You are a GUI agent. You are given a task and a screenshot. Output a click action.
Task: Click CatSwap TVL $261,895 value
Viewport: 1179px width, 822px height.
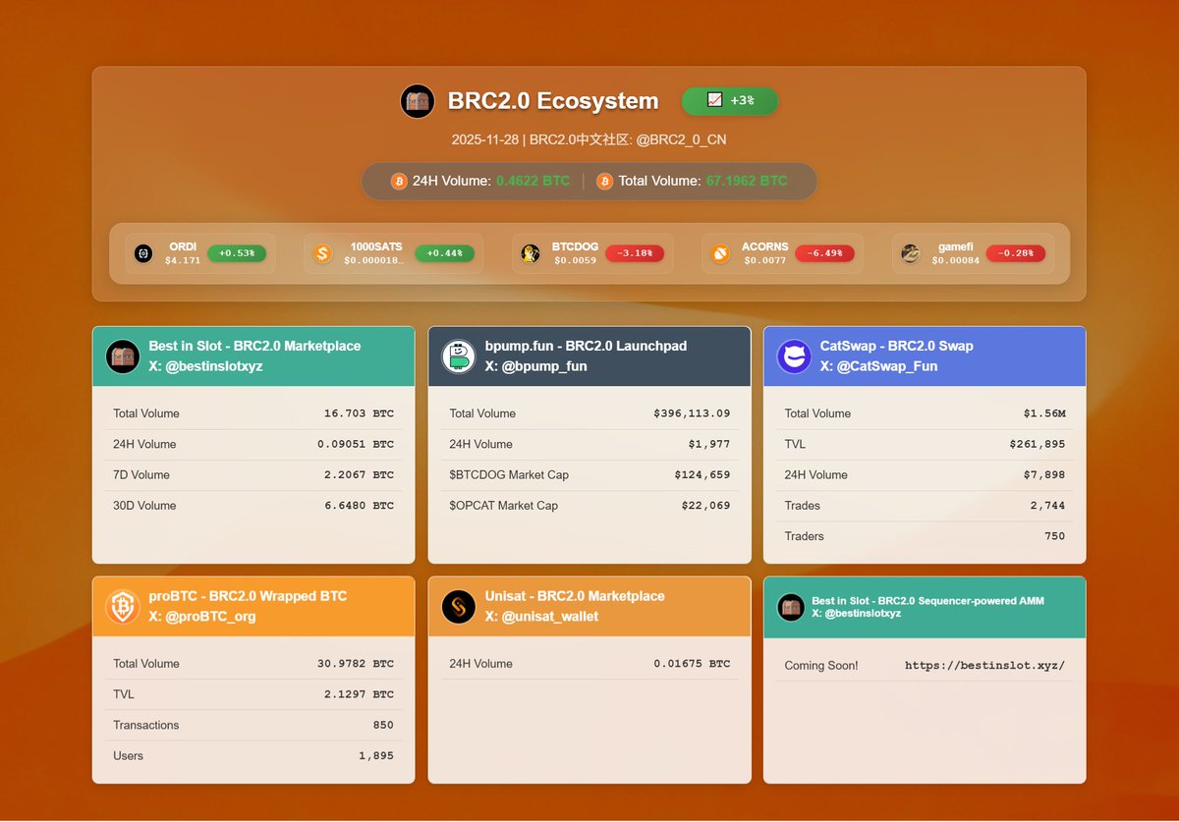1038,444
